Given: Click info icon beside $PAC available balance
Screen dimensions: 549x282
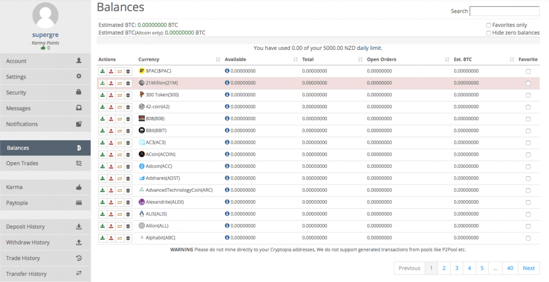Looking at the screenshot, I should [x=227, y=71].
